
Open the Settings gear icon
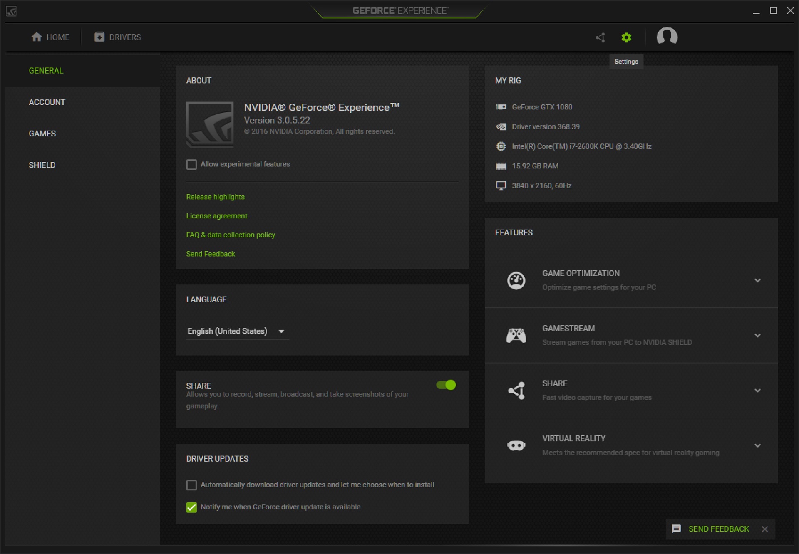(x=626, y=37)
